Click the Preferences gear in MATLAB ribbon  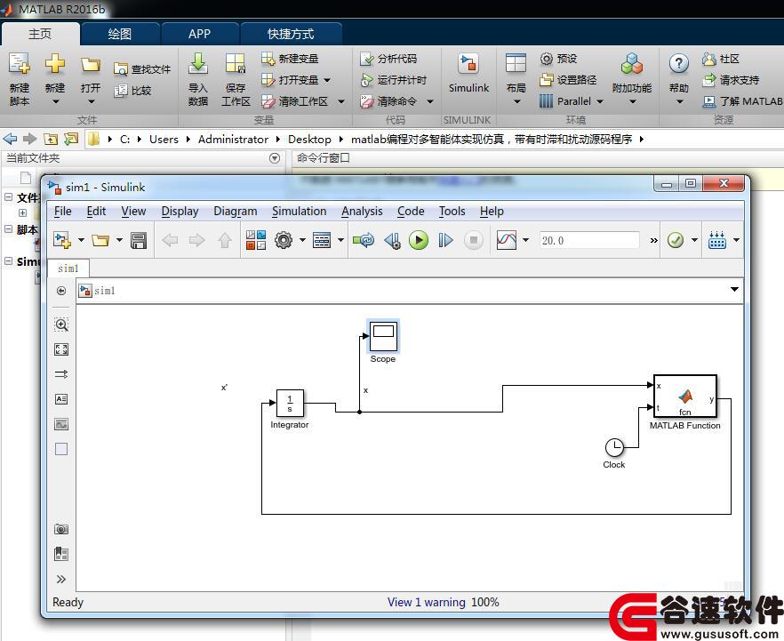(x=558, y=59)
